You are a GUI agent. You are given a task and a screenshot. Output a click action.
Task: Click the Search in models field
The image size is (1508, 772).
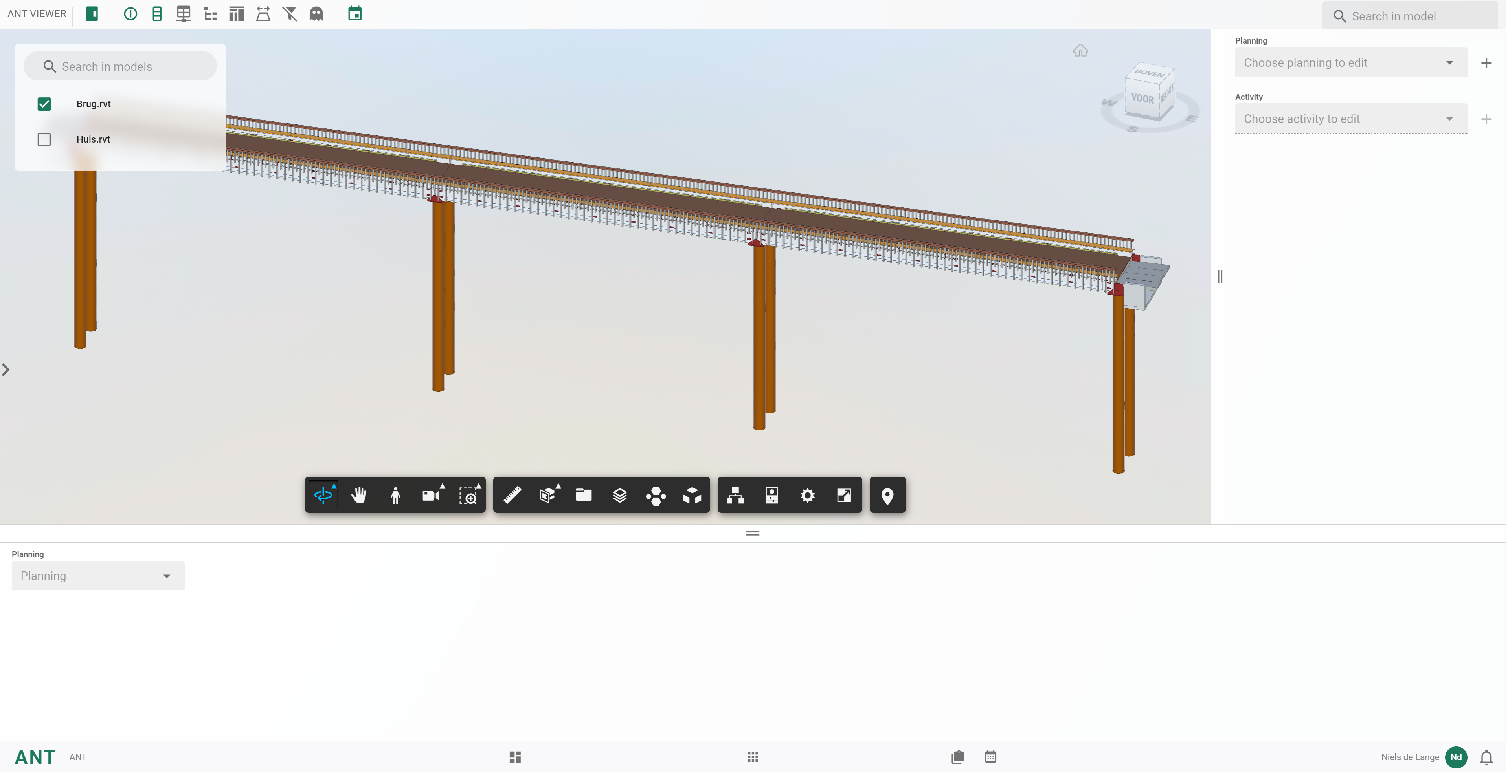pyautogui.click(x=120, y=66)
